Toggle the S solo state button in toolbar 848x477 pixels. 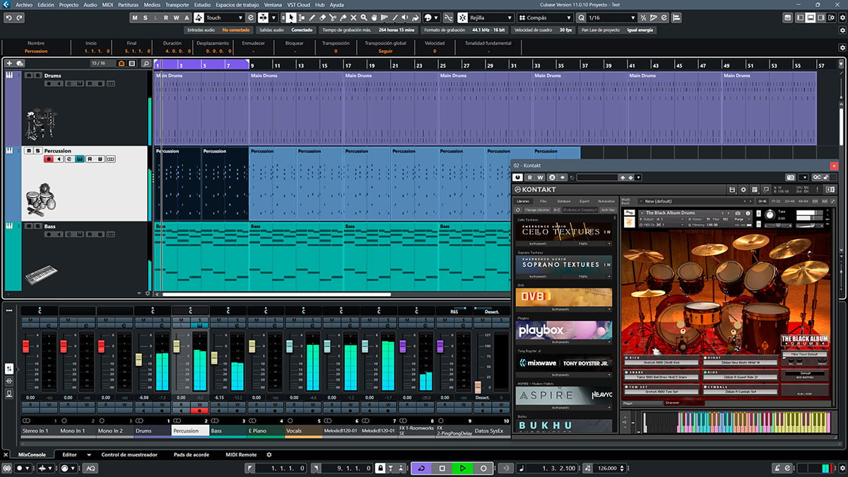click(x=146, y=18)
